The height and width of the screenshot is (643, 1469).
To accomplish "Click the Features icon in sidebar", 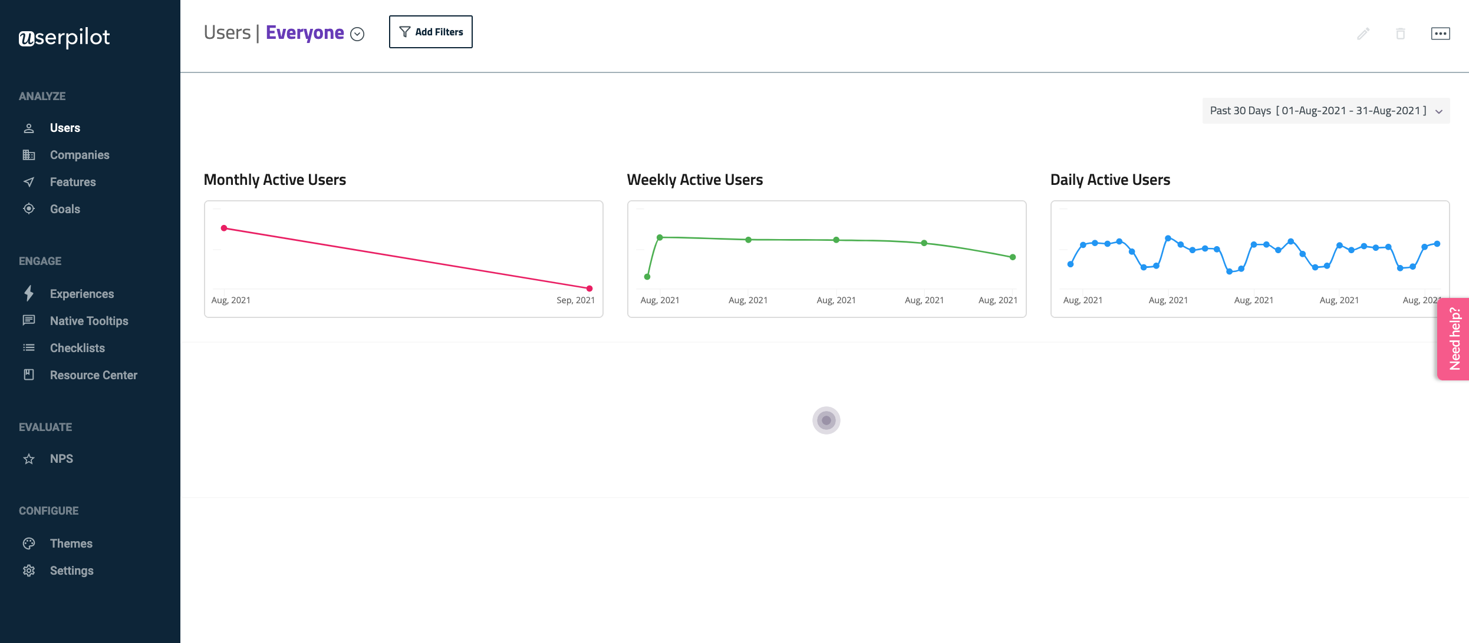I will (x=29, y=181).
